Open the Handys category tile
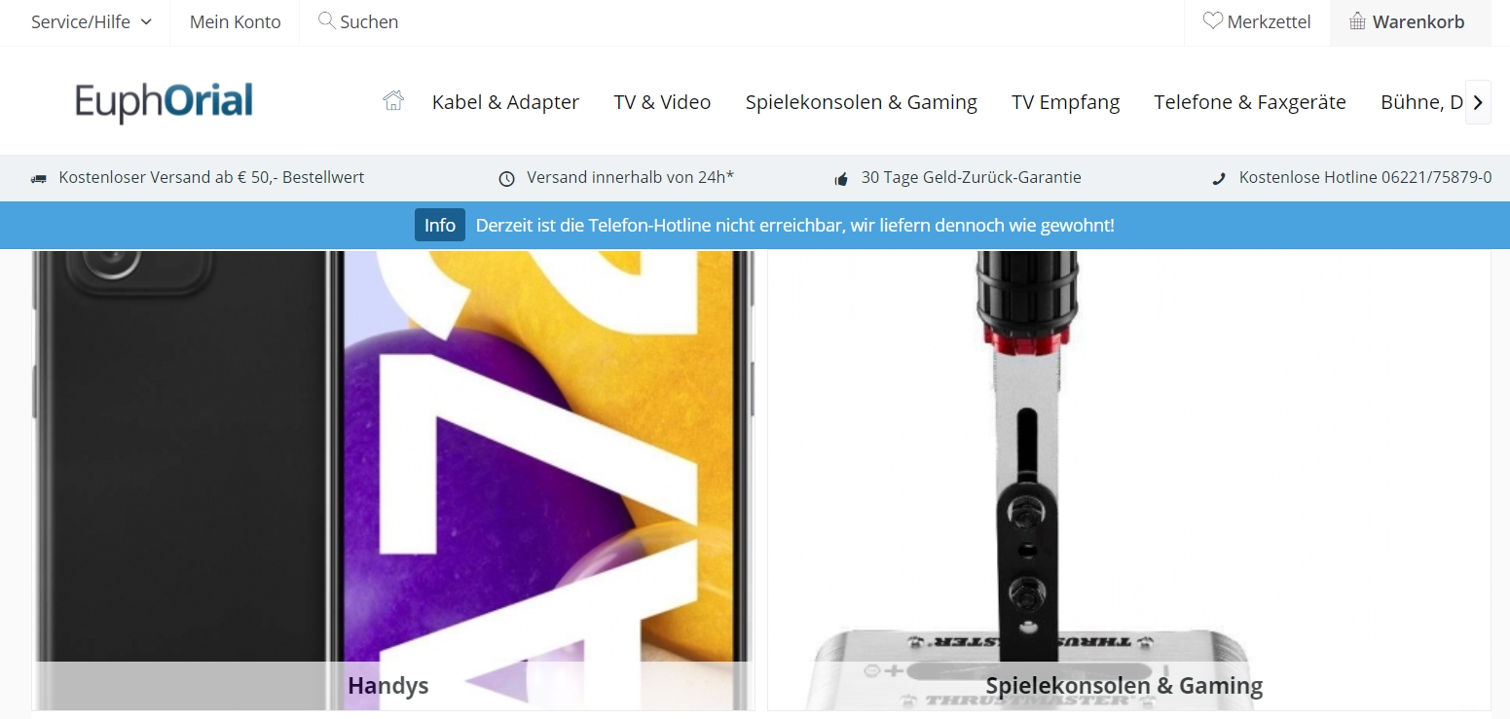The image size is (1510, 719). 393,481
